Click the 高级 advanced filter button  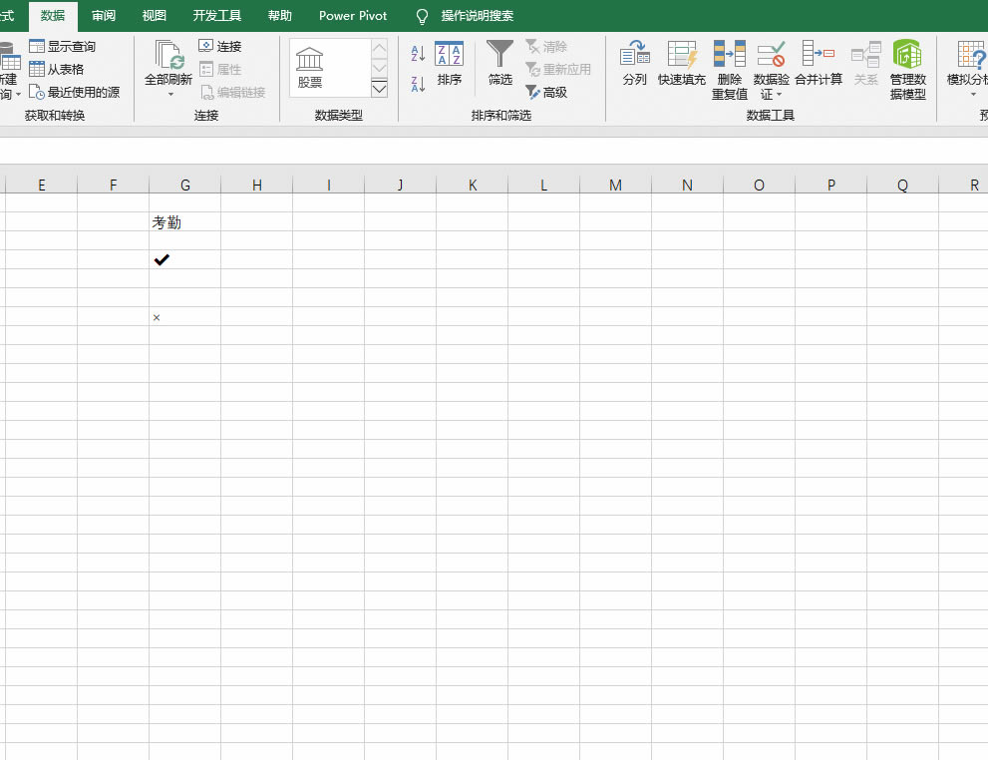tap(546, 92)
